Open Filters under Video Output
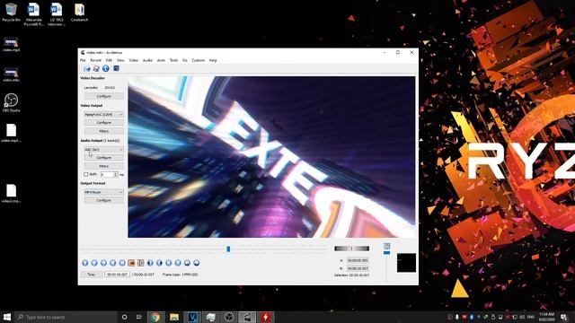The width and height of the screenshot is (575, 323). click(104, 131)
